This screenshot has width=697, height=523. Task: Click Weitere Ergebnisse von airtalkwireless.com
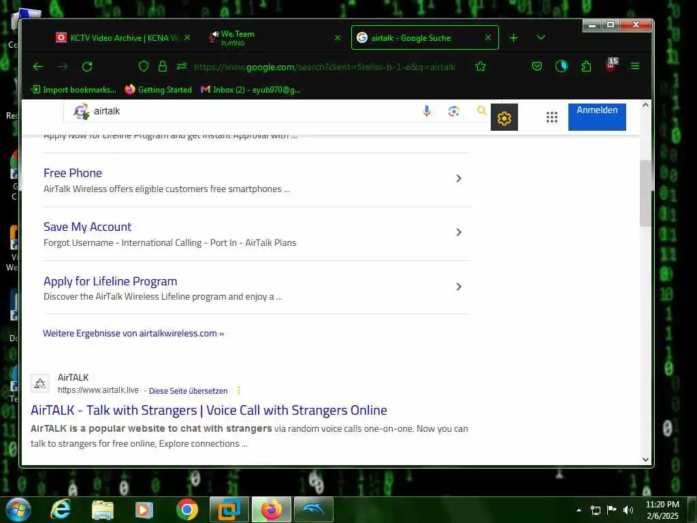click(x=133, y=333)
